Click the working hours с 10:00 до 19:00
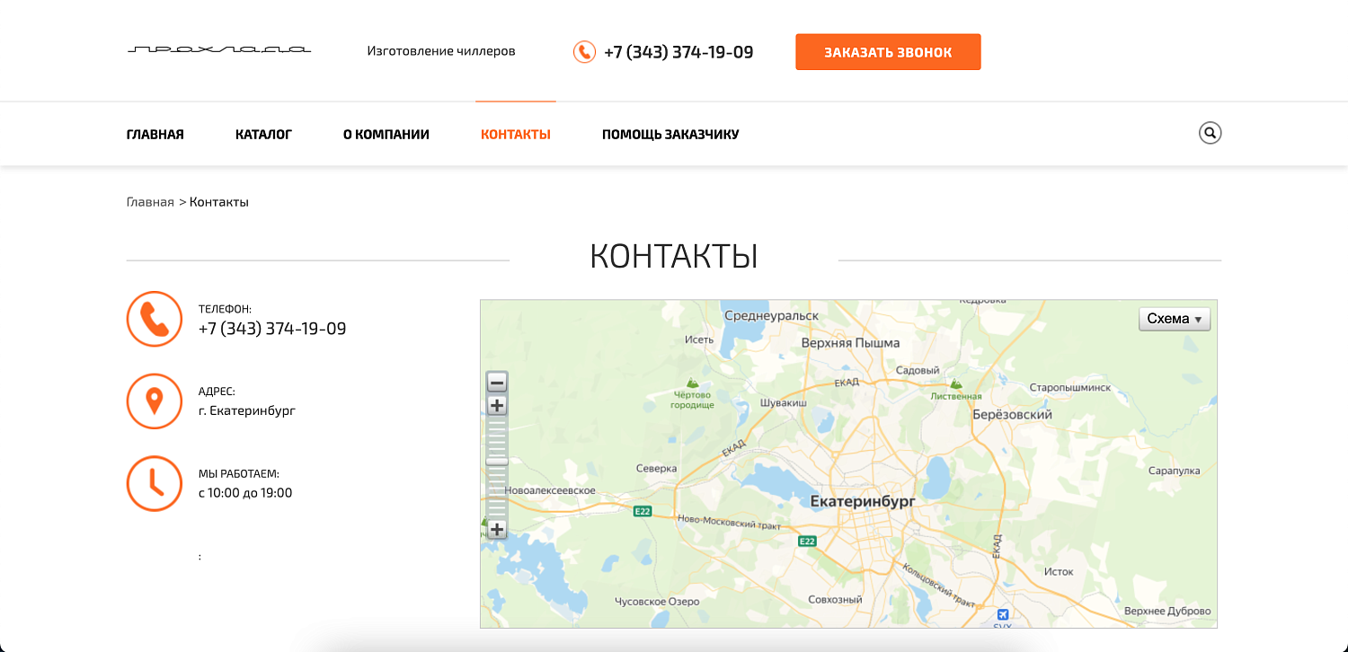 point(245,493)
